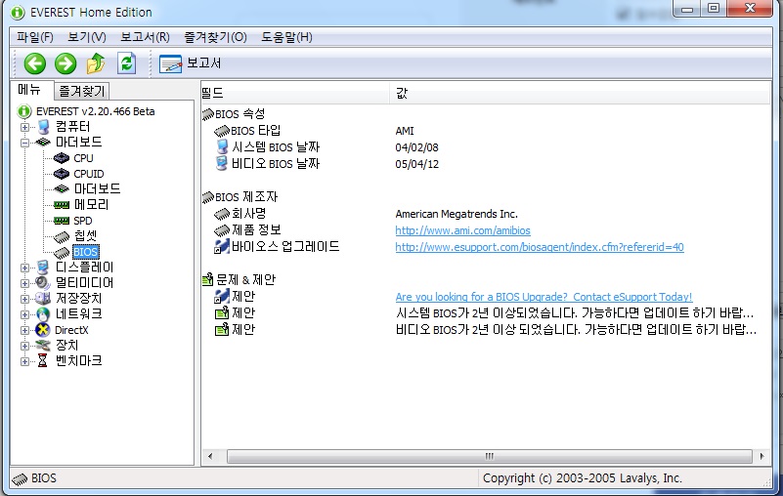This screenshot has width=783, height=496.
Task: Expand the 네트워크 tree node
Action: point(24,314)
